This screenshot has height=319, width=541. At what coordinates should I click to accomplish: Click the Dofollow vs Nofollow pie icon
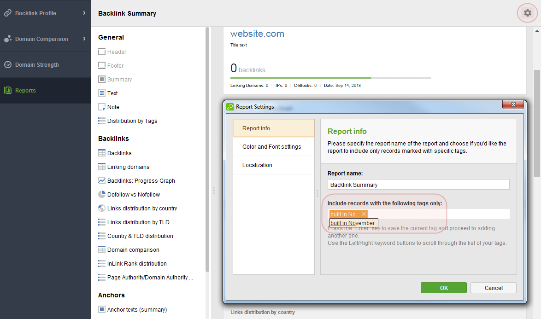tap(102, 194)
